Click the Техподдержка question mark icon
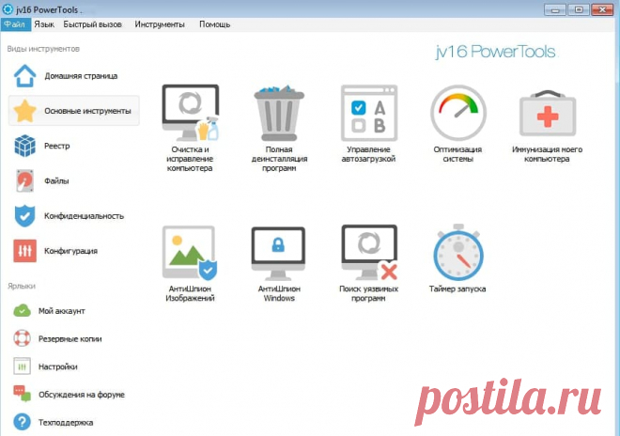This screenshot has width=620, height=436. [x=23, y=422]
